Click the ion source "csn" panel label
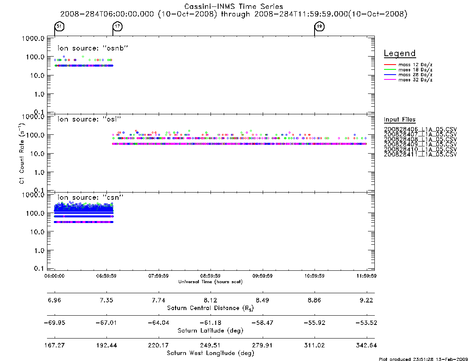 90,197
